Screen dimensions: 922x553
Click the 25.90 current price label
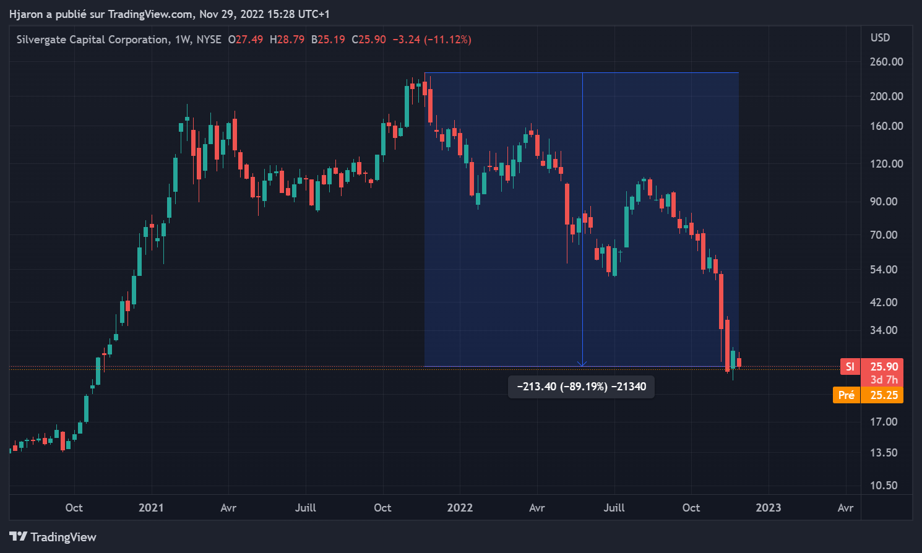pos(884,367)
